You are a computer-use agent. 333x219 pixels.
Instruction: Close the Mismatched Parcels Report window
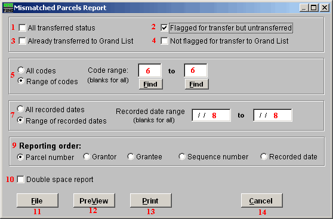(x=325, y=8)
